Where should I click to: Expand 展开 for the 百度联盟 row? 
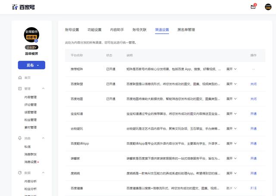click(231, 84)
